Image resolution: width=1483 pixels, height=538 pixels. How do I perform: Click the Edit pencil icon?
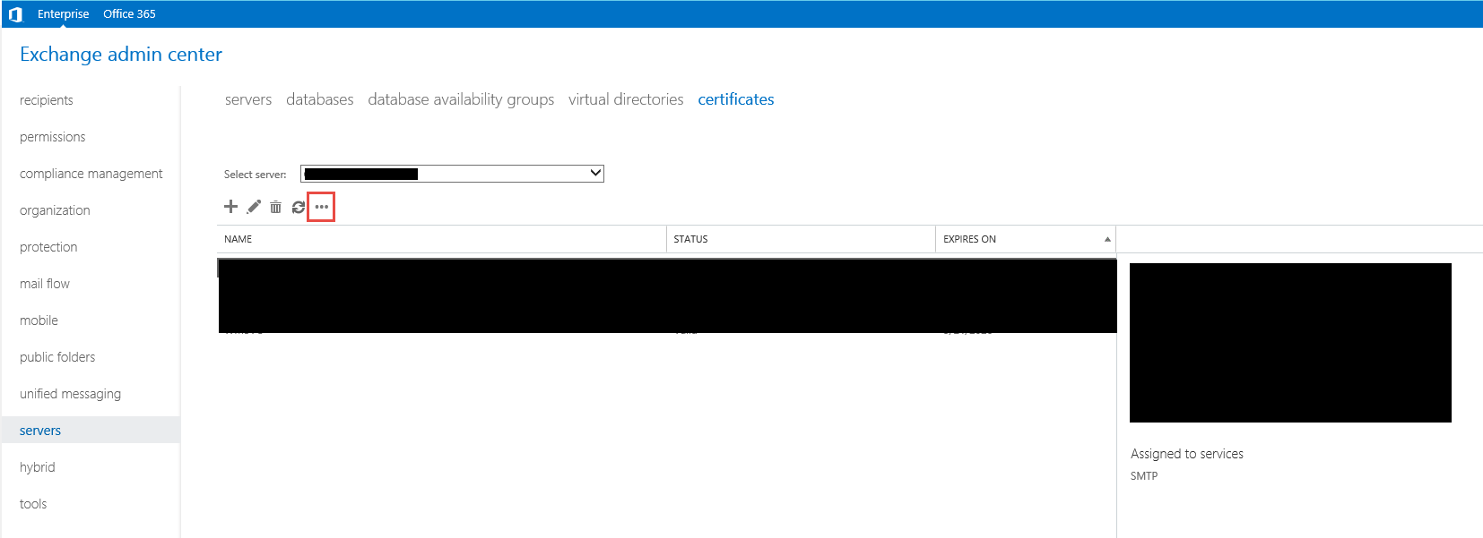click(254, 207)
